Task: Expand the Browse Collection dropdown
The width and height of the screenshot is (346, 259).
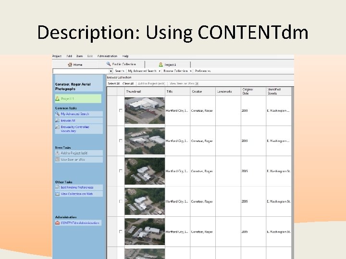Action: tap(191, 71)
